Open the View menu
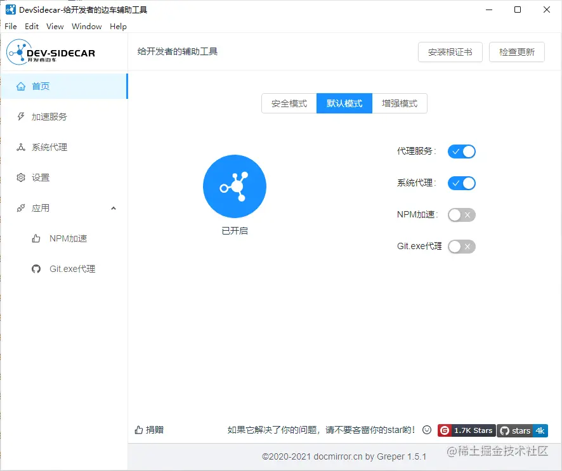The height and width of the screenshot is (471, 562). 55,27
